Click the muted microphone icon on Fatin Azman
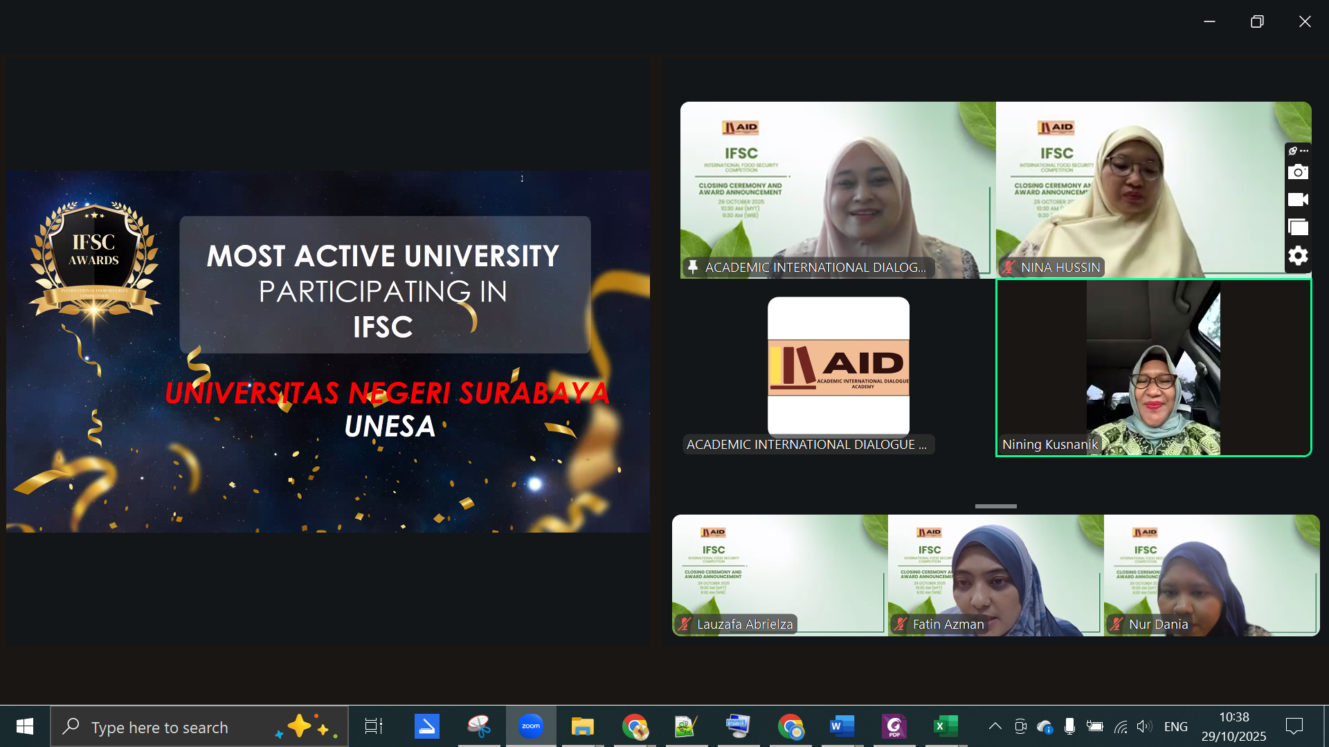The image size is (1329, 747). click(900, 625)
